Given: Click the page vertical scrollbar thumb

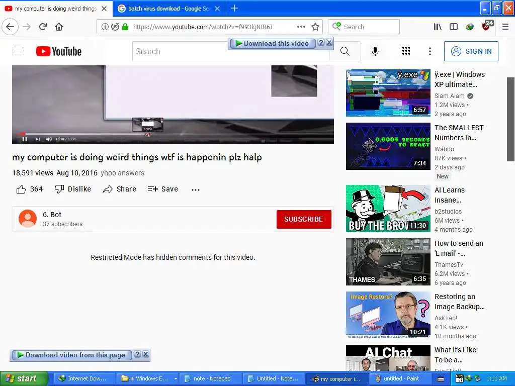Looking at the screenshot, I should tap(510, 119).
